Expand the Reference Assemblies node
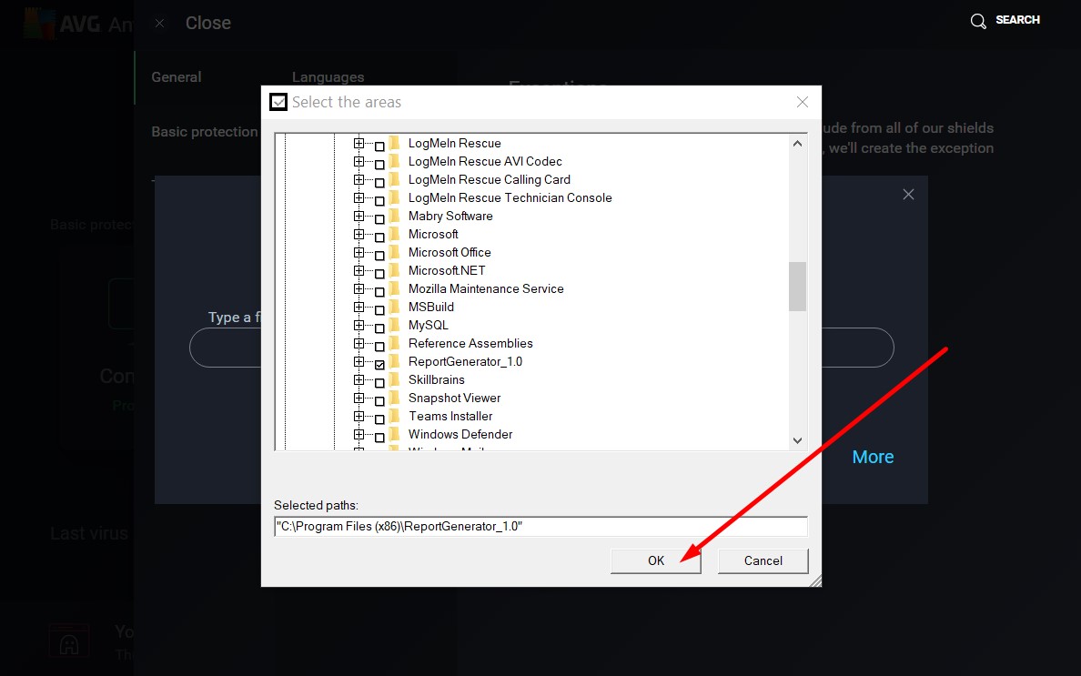Screen dimensions: 1081x676 pyautogui.click(x=359, y=343)
